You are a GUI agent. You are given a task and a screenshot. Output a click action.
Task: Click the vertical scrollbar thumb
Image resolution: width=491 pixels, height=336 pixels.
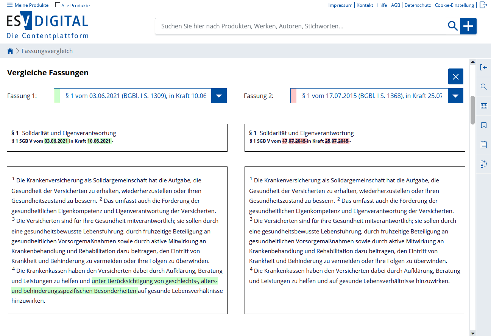tap(472, 110)
